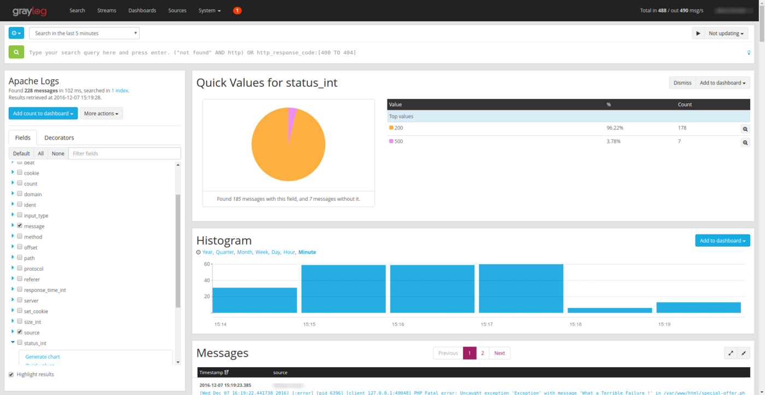Click the orange 200 color swatch
Screen dimensions: 765x395
[391, 128]
